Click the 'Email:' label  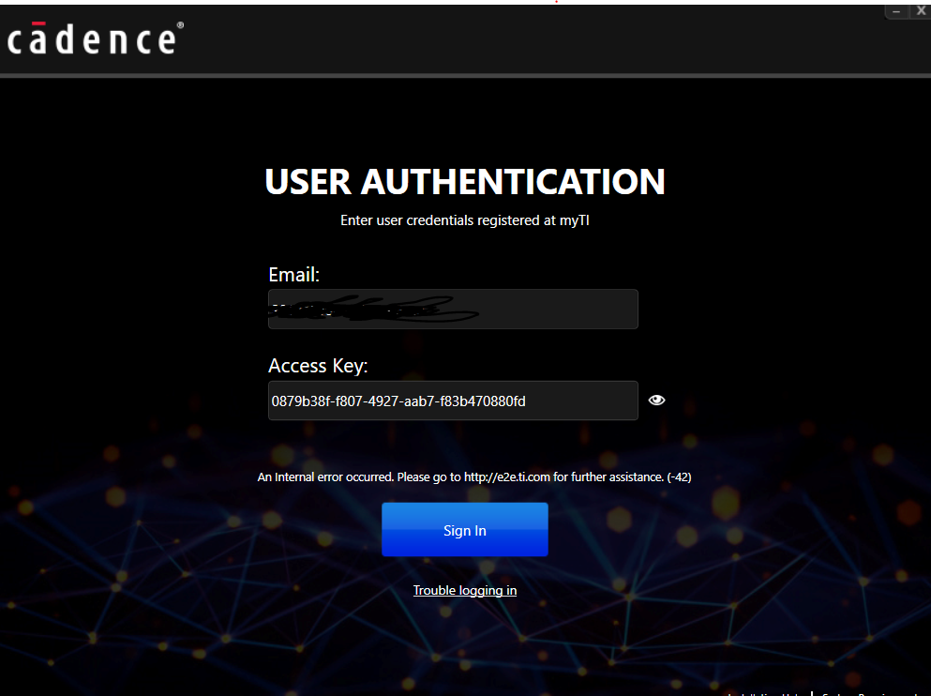tap(293, 275)
